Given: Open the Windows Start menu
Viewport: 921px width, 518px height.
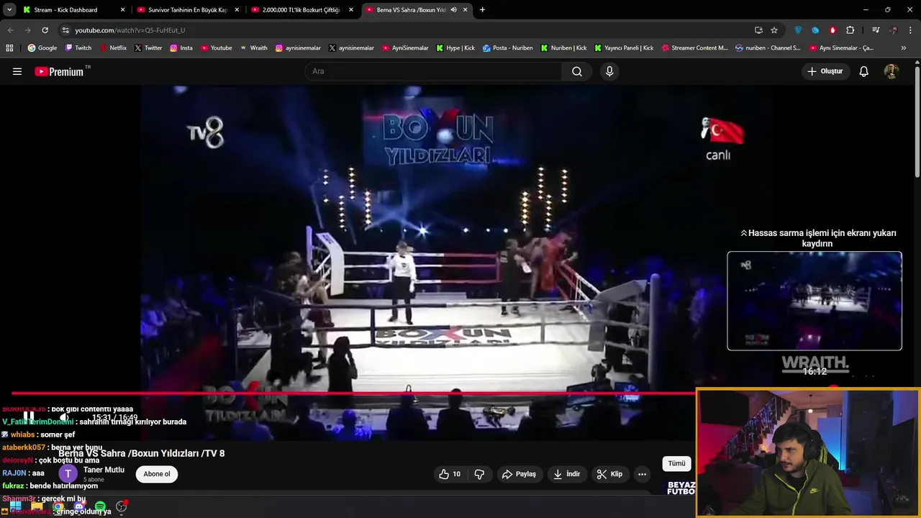Looking at the screenshot, I should pyautogui.click(x=15, y=506).
